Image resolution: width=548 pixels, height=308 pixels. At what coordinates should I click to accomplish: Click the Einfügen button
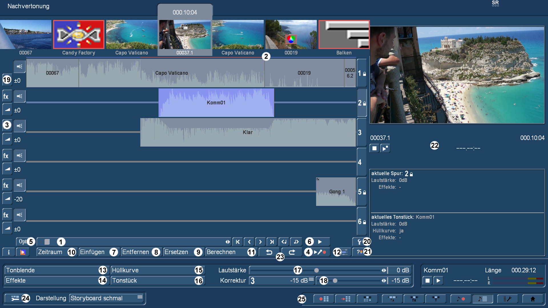click(x=92, y=252)
